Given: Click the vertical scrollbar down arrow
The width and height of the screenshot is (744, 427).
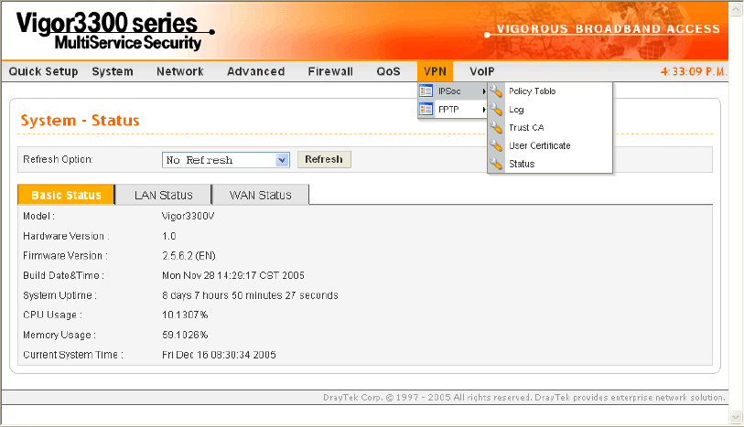Looking at the screenshot, I should click(x=736, y=416).
